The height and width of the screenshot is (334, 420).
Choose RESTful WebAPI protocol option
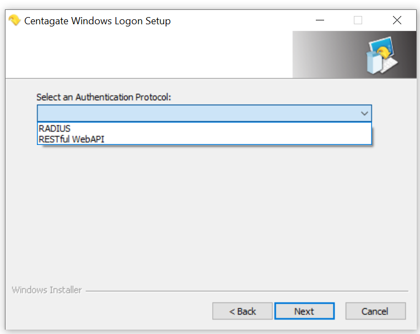tap(204, 139)
